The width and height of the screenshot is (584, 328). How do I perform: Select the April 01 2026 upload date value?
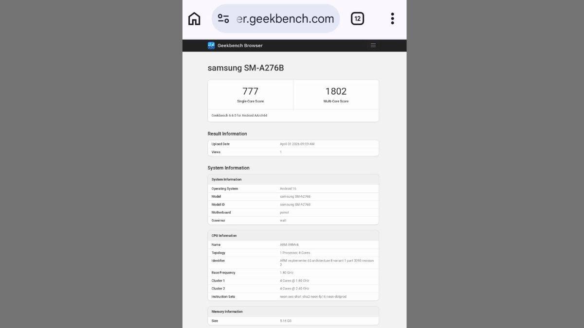[x=297, y=144]
